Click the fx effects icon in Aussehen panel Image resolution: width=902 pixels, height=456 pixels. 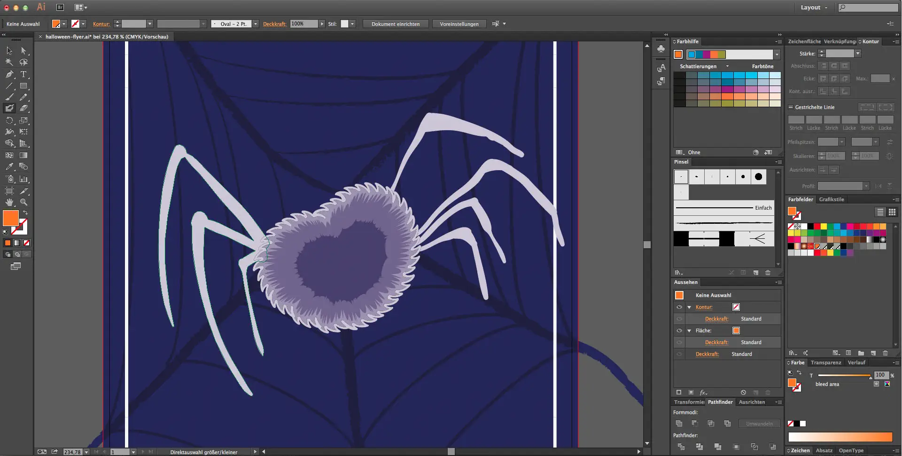[x=703, y=393]
